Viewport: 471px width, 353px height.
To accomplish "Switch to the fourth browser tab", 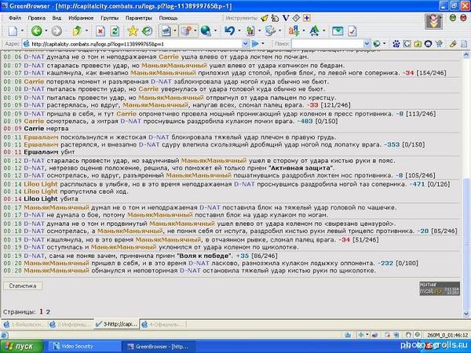I will click(x=163, y=325).
